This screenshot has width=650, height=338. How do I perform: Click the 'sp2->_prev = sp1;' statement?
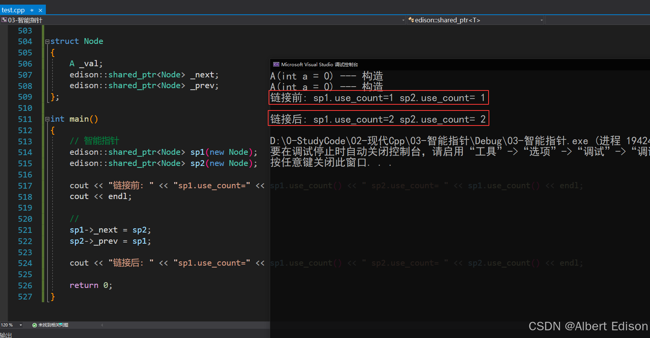tap(110, 241)
